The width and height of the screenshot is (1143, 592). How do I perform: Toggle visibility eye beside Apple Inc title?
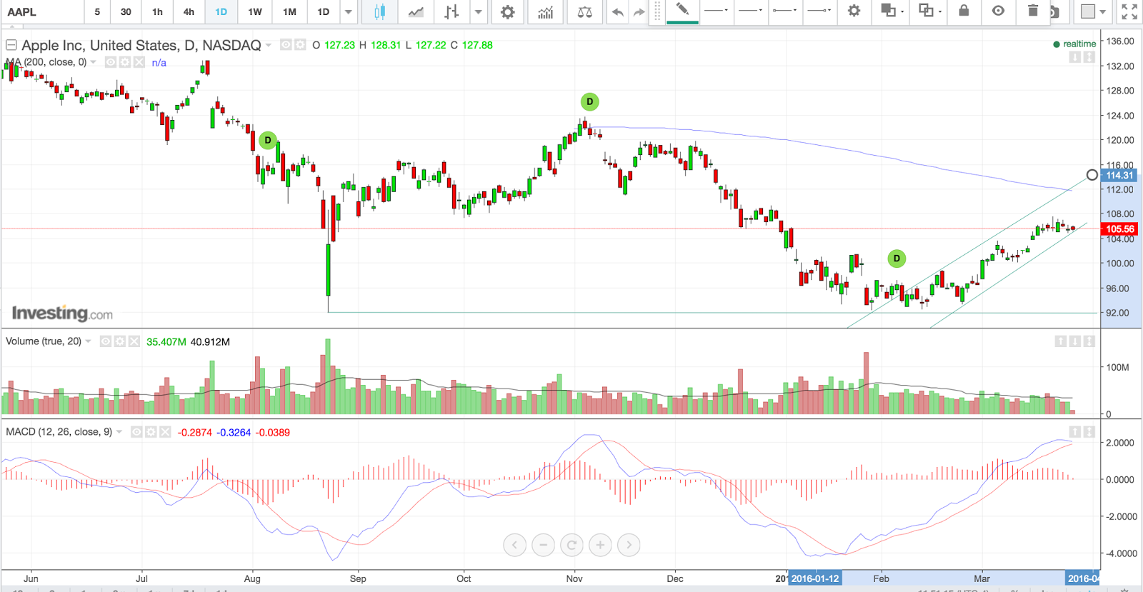286,45
